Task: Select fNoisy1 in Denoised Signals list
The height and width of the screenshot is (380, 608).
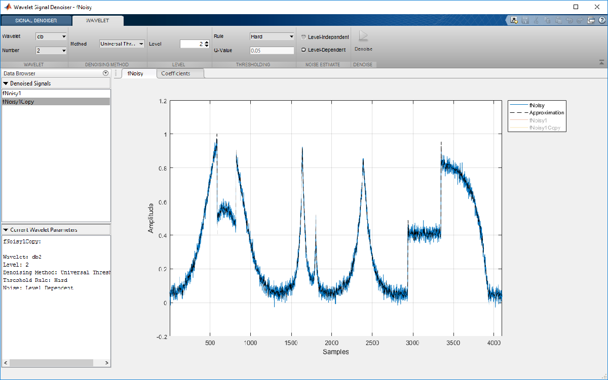Action: click(x=12, y=94)
